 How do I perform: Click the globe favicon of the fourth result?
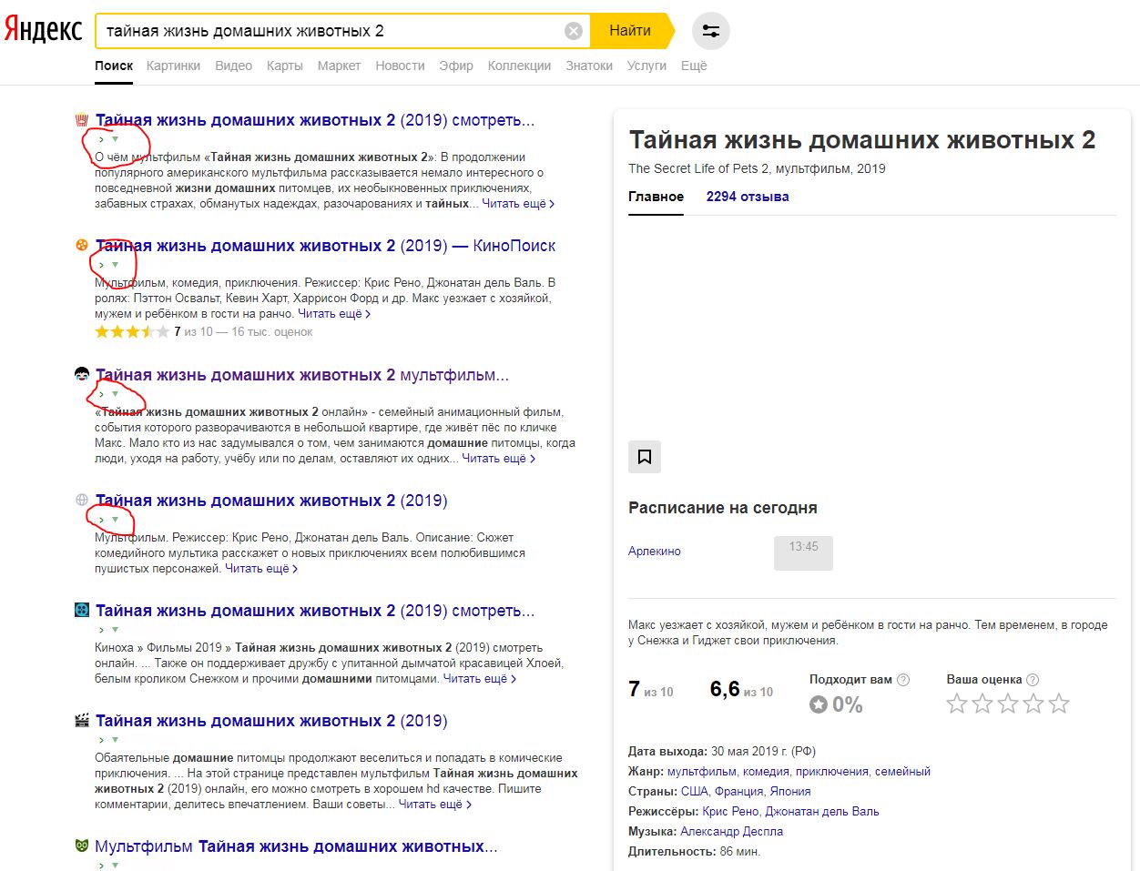82,500
